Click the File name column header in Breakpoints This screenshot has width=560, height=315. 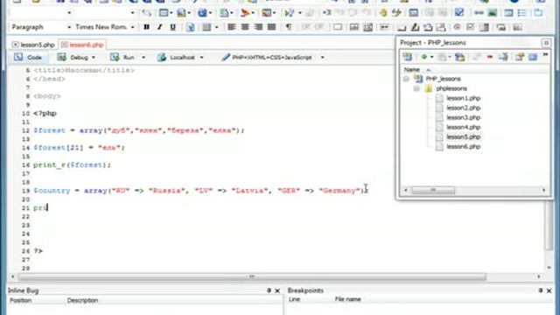348,299
